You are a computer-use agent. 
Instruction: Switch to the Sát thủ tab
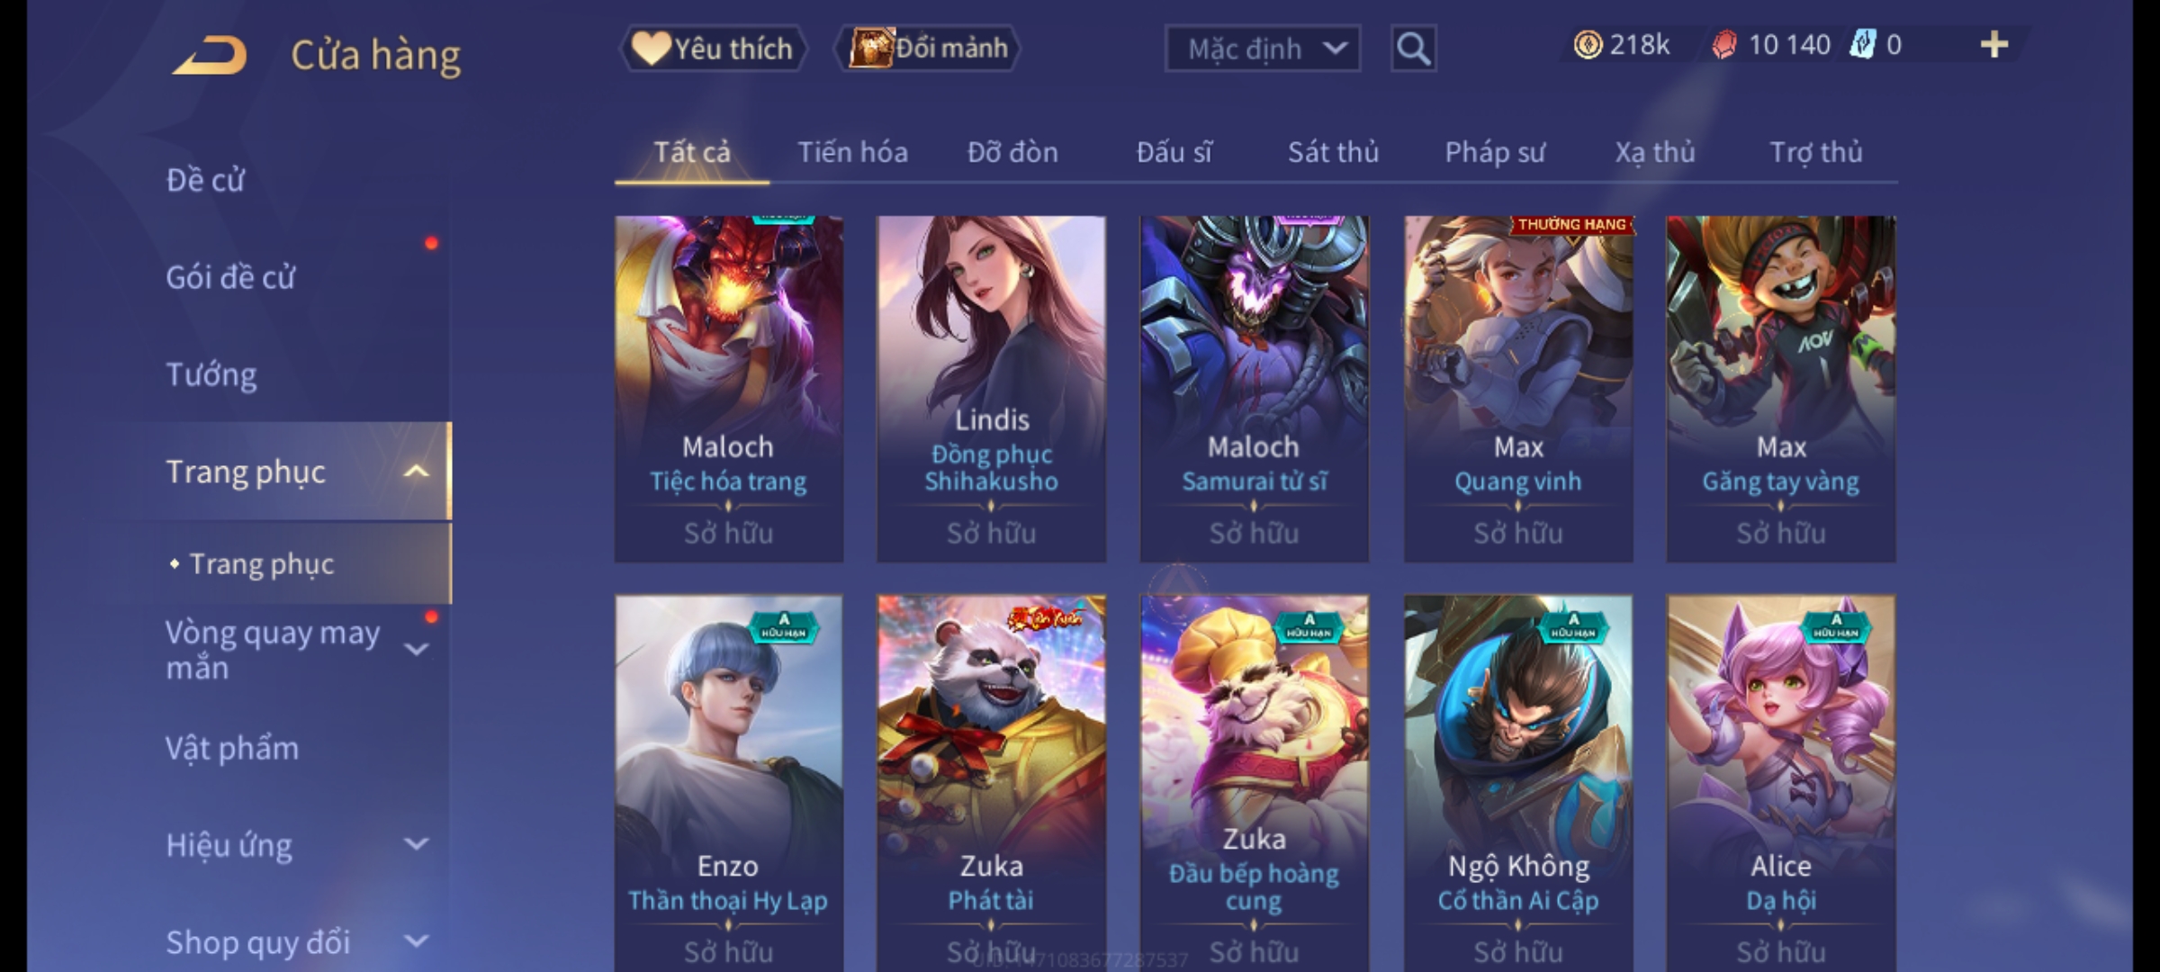pyautogui.click(x=1333, y=152)
